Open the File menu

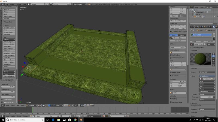[7, 4]
